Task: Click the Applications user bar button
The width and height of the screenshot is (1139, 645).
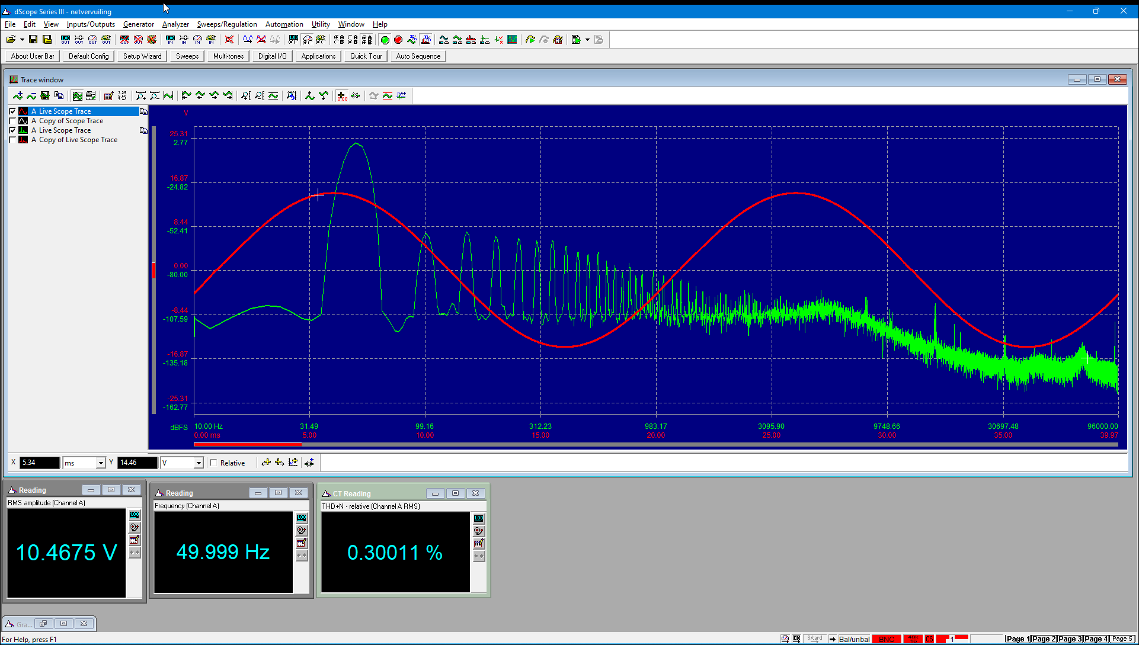Action: coord(318,56)
